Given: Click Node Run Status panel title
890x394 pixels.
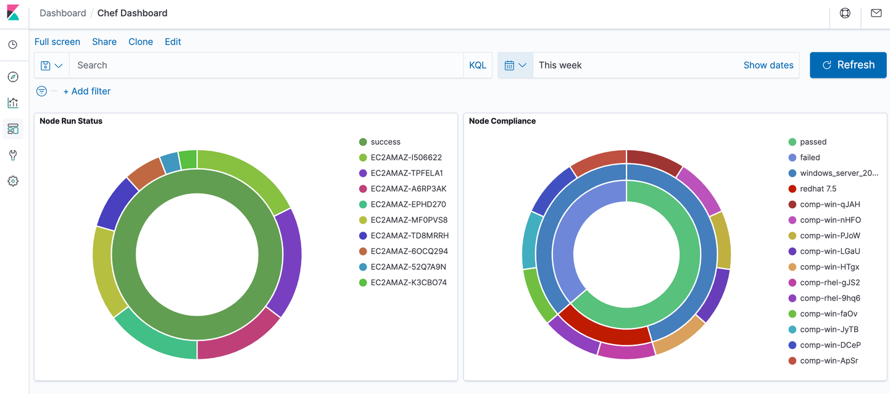Looking at the screenshot, I should [71, 121].
